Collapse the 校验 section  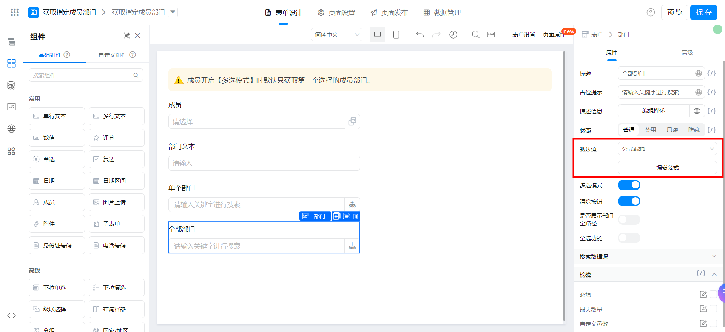714,274
